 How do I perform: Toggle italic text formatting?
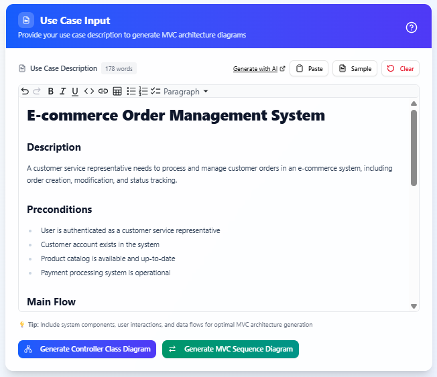pyautogui.click(x=63, y=91)
